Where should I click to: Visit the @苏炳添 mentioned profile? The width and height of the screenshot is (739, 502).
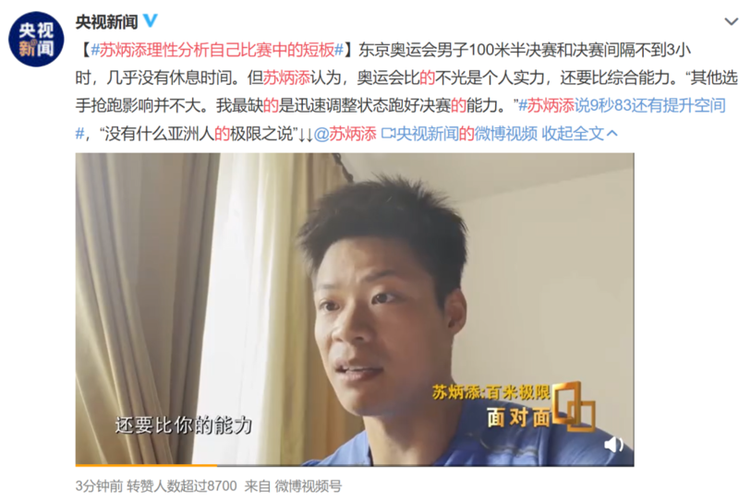(x=345, y=134)
